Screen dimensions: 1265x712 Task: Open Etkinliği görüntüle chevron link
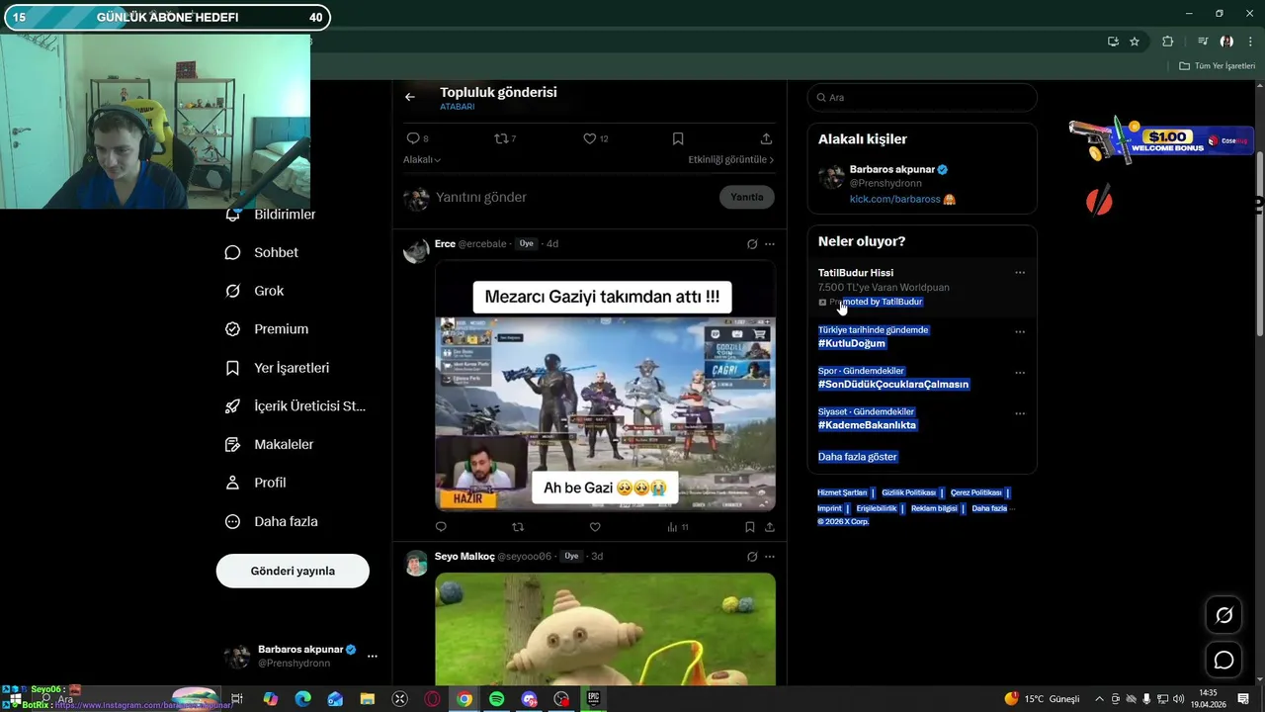(731, 159)
